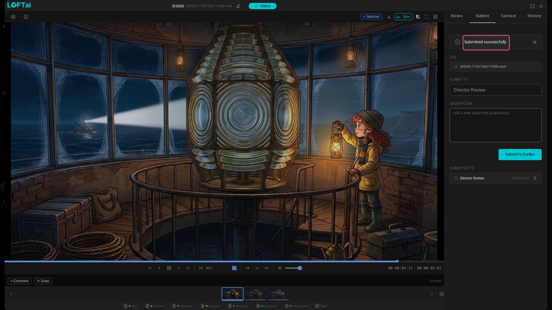Click the Submit to Dailies button
The height and width of the screenshot is (310, 552).
[520, 155]
